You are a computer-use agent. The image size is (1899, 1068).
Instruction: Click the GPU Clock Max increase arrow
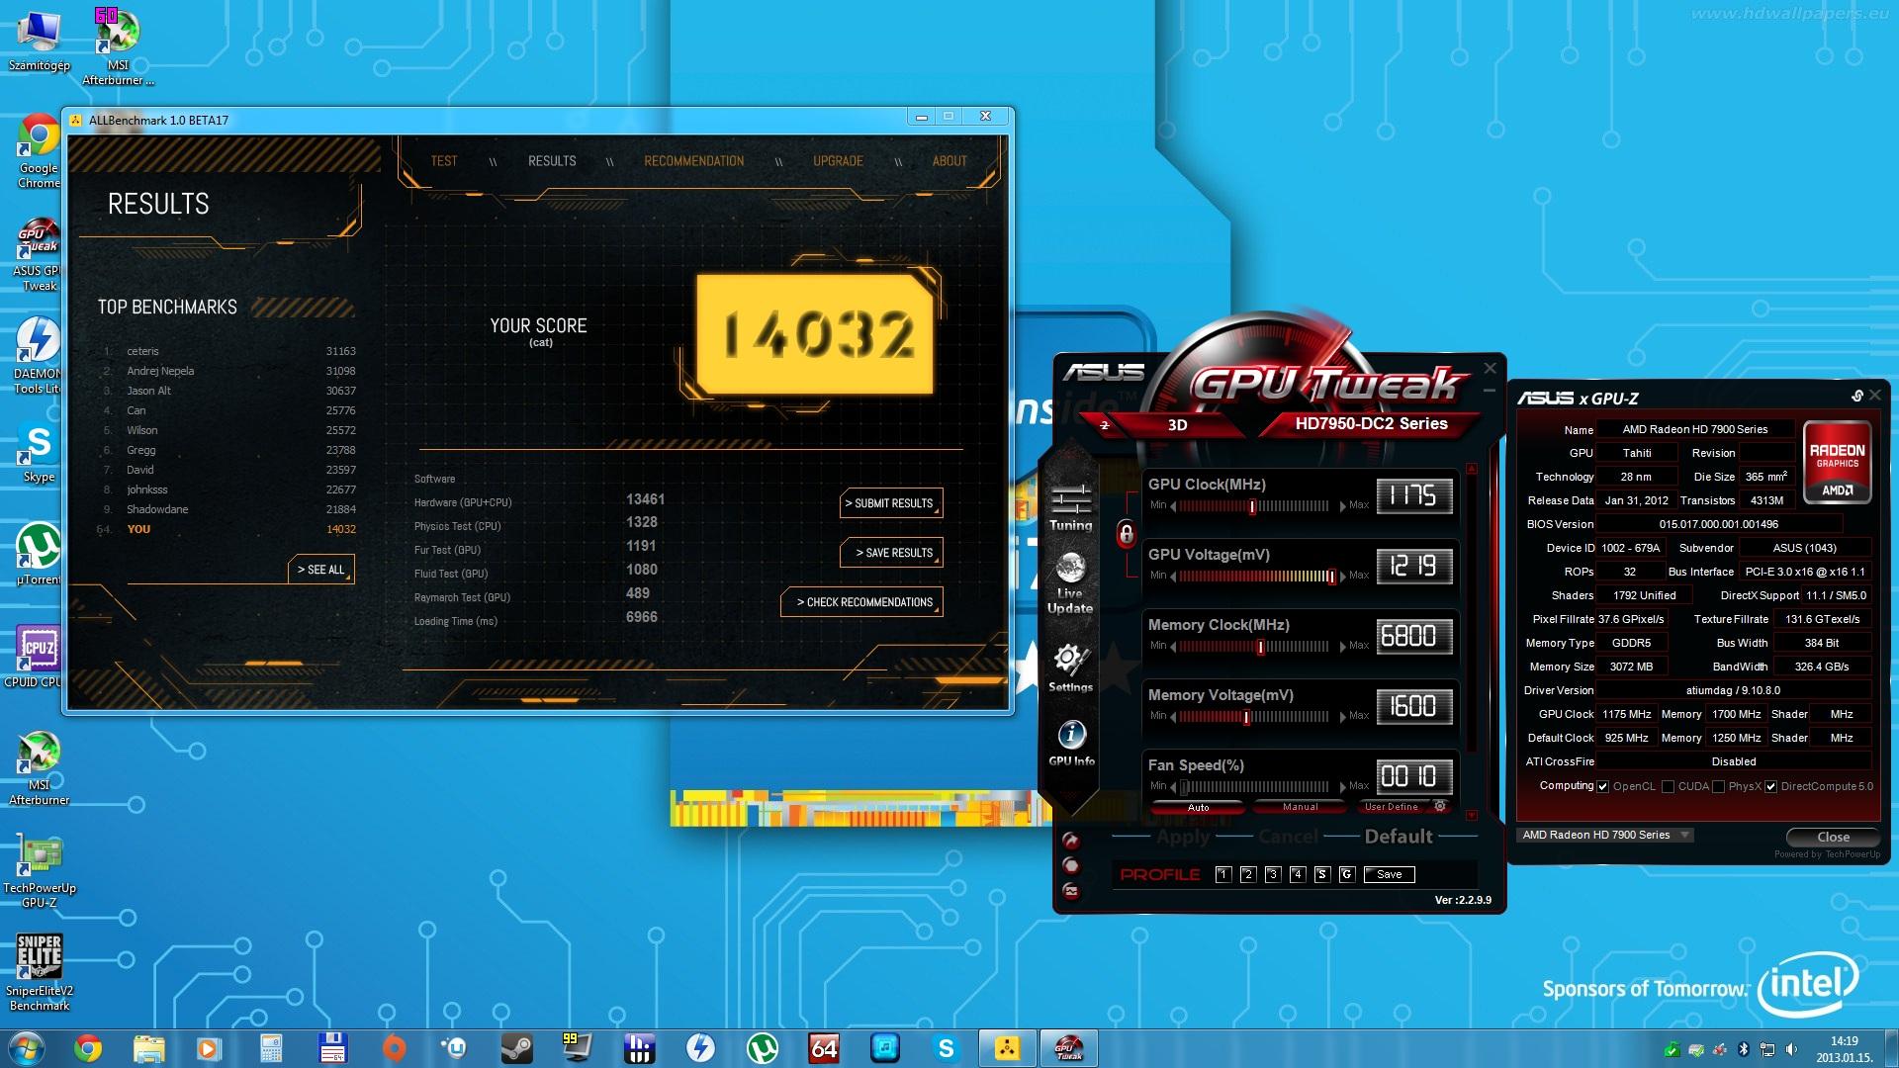[x=1342, y=506]
